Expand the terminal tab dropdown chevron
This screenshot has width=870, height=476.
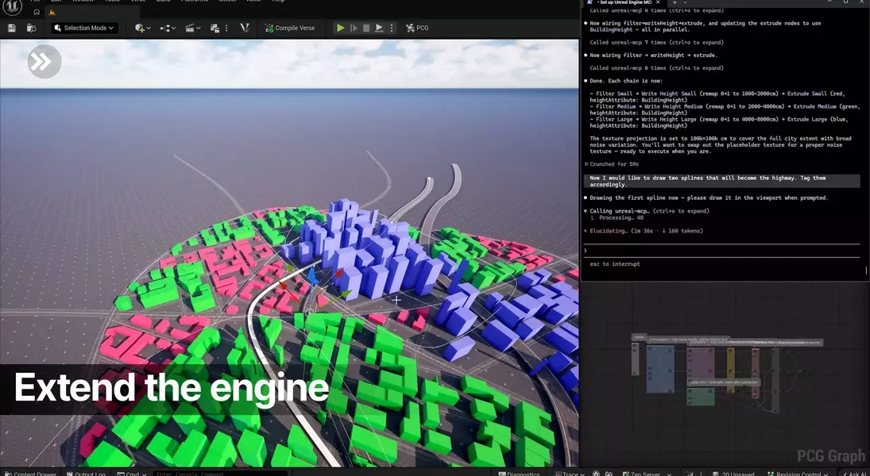[x=685, y=2]
